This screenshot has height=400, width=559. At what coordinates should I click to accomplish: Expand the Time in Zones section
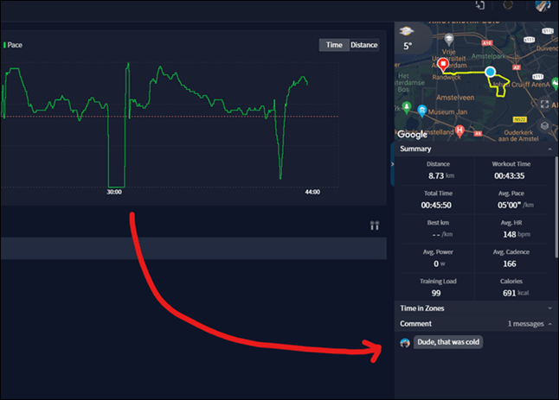pos(549,308)
